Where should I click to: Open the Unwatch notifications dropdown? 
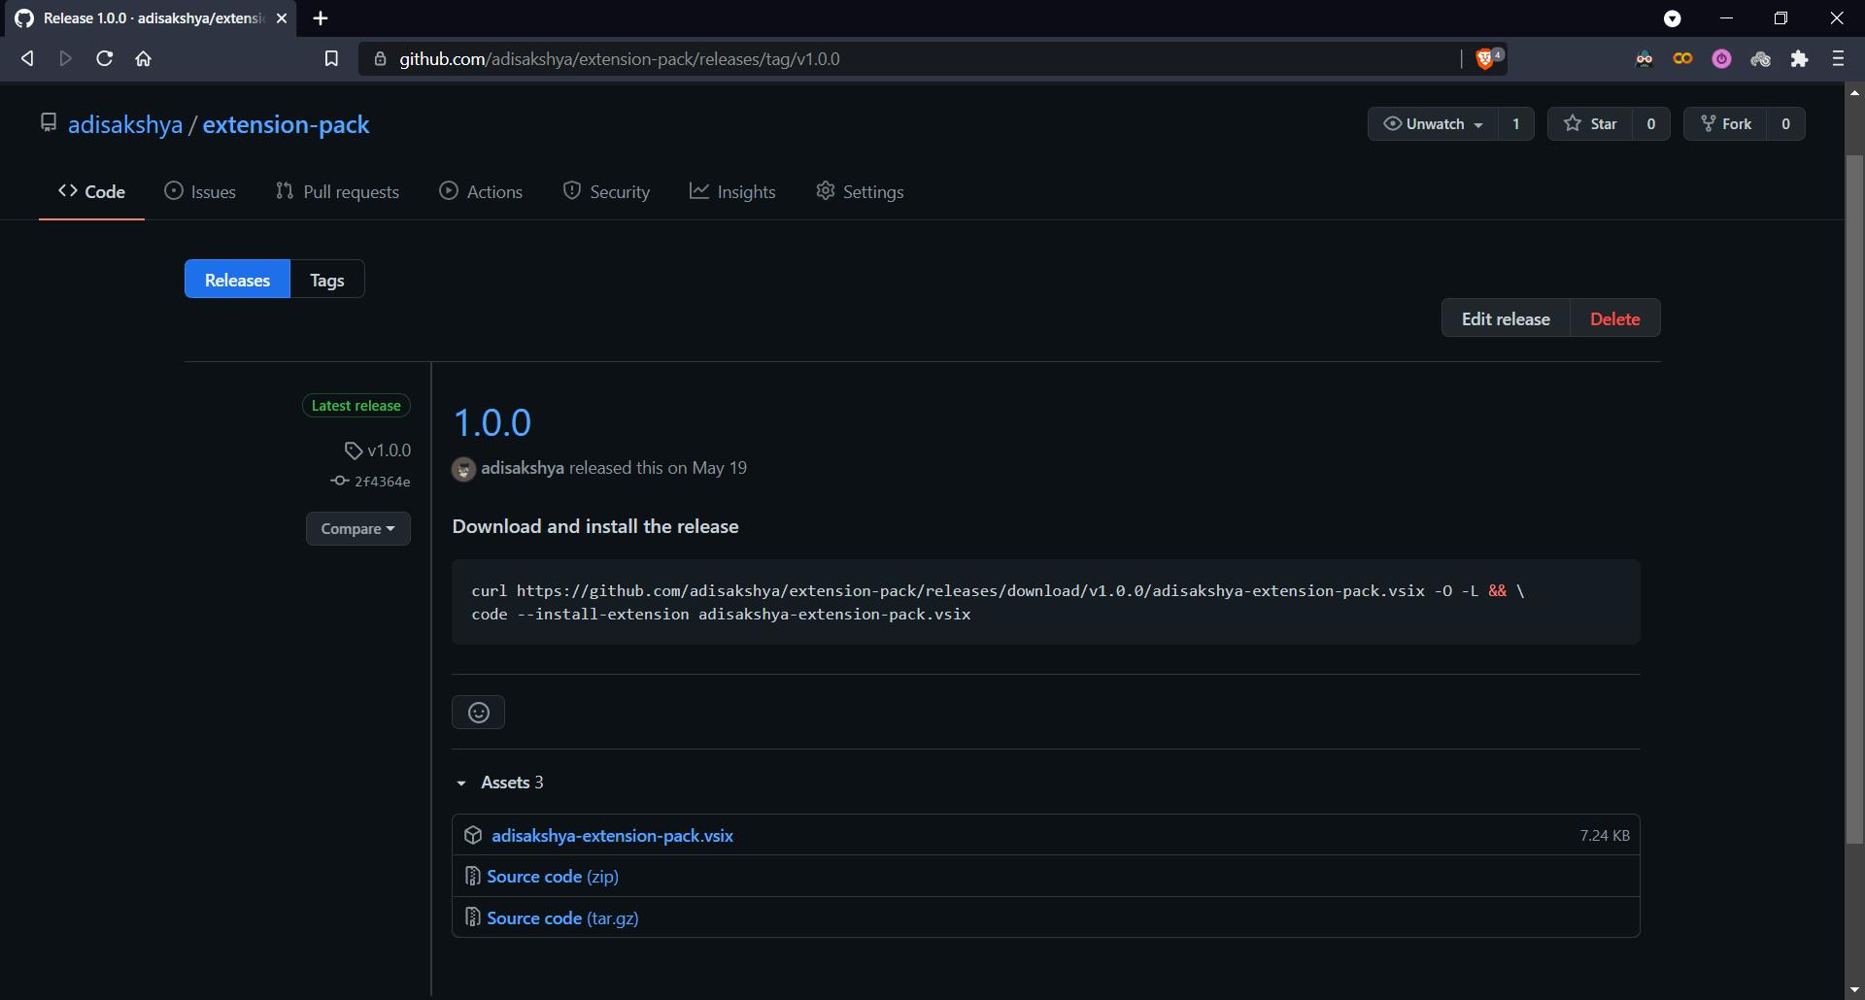click(x=1433, y=124)
